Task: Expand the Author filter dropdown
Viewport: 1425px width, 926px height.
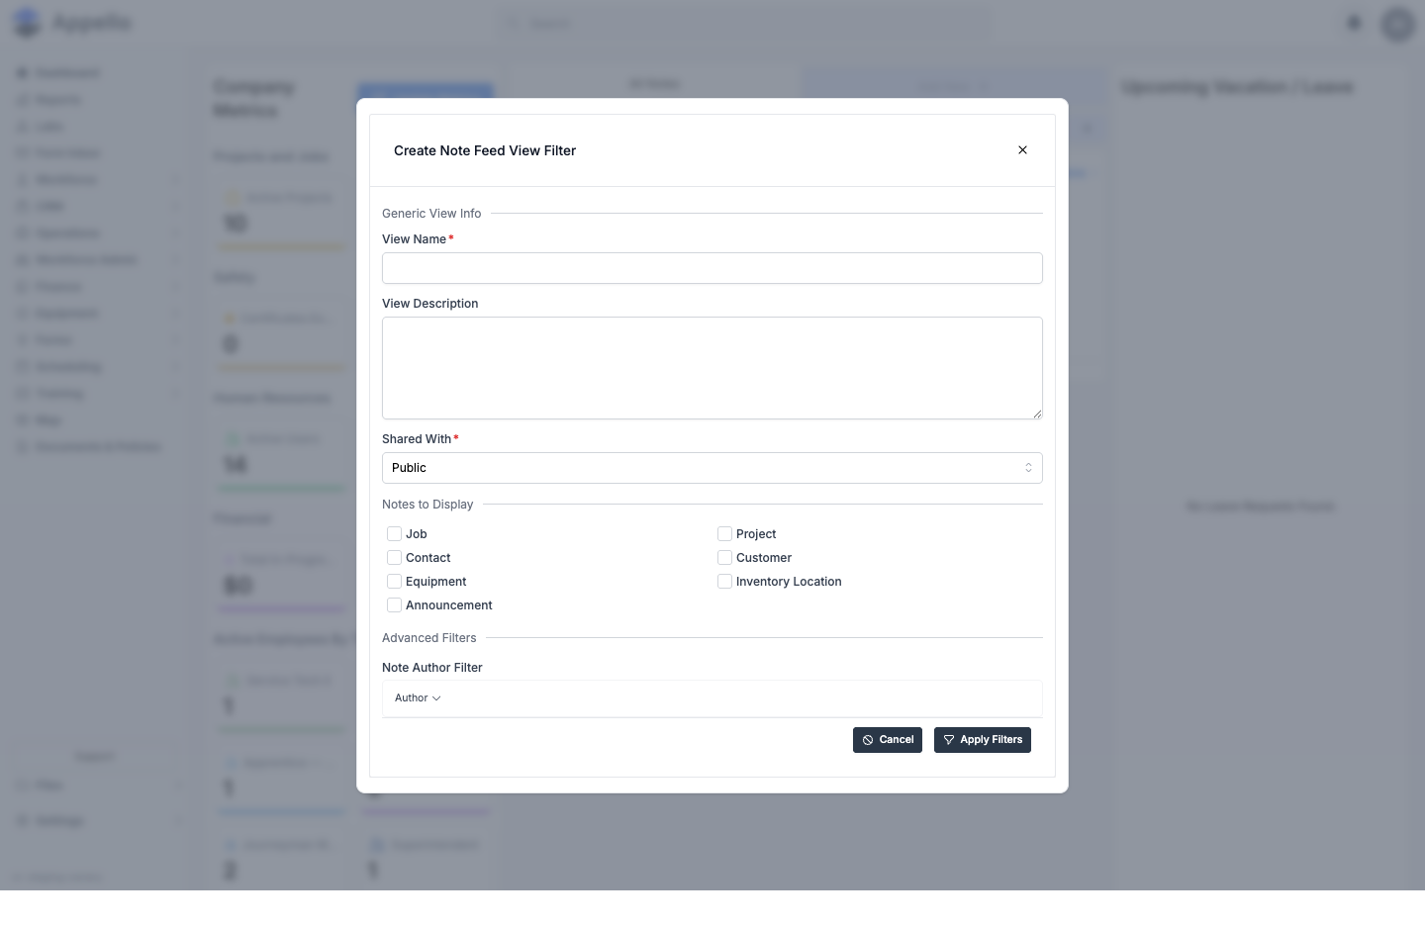Action: coord(418,698)
